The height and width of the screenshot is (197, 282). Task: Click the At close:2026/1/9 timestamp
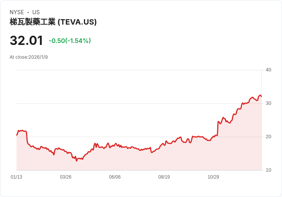pos(29,57)
